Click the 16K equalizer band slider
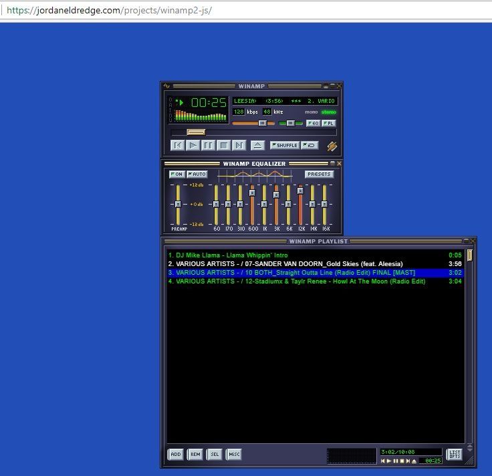 pos(324,205)
